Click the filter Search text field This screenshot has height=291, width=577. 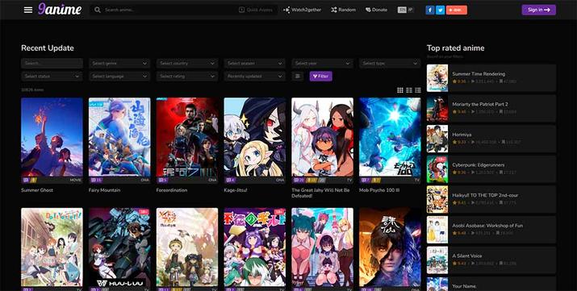(x=52, y=63)
